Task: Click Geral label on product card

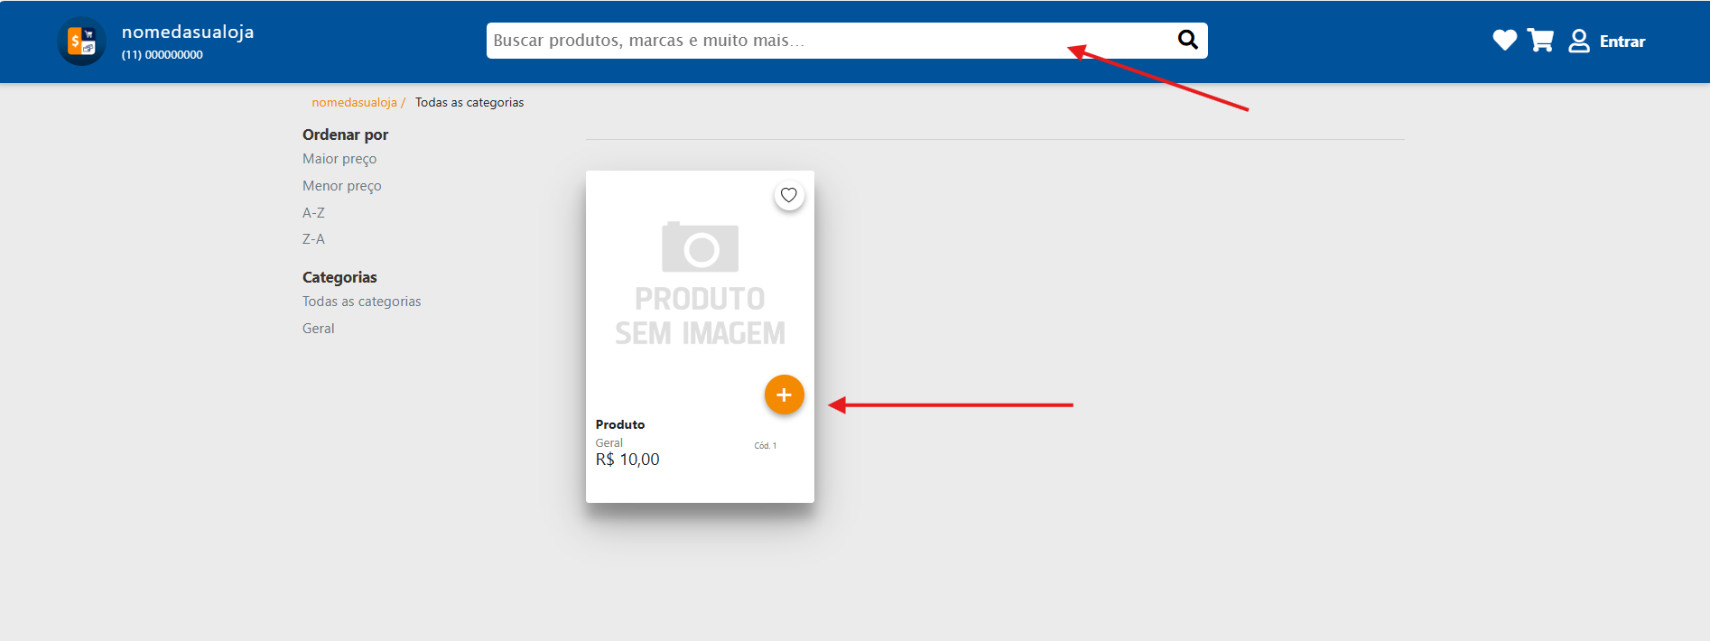Action: click(609, 443)
